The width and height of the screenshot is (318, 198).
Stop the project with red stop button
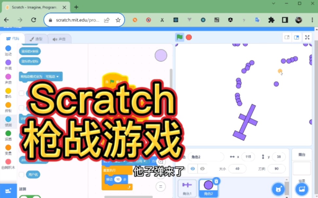click(189, 37)
